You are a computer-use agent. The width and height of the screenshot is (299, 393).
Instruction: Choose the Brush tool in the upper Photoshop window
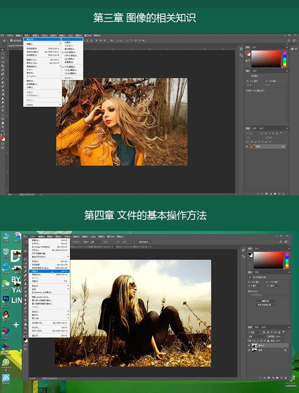[x=3, y=78]
